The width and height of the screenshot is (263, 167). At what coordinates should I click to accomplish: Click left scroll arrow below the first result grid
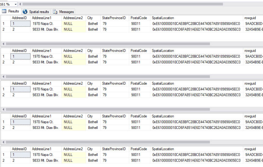coord(3,44)
